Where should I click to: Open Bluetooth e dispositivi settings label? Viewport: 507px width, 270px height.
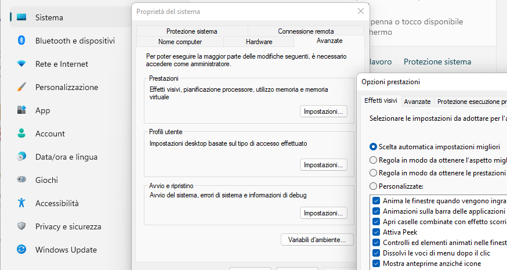click(75, 41)
